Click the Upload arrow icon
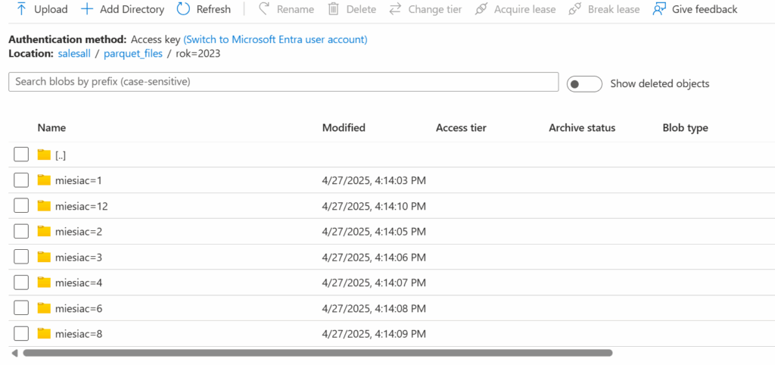 [x=21, y=9]
